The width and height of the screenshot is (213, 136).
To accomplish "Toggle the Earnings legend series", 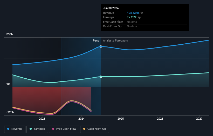I will pyautogui.click(x=37, y=129).
